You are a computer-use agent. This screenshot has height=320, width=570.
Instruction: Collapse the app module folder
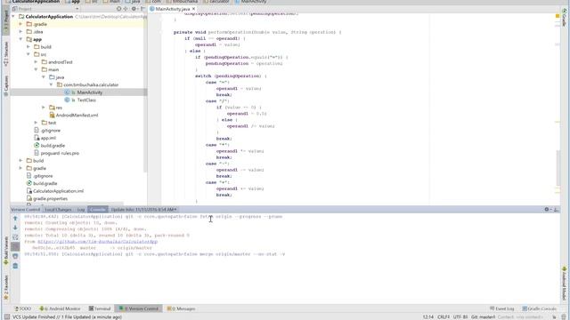pyautogui.click(x=20, y=39)
